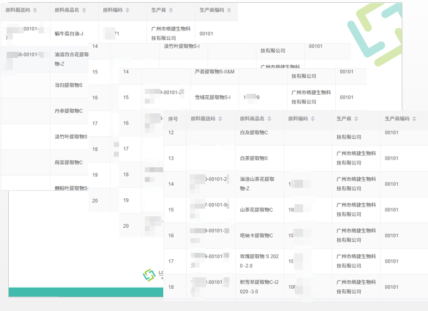Screen dimensions: 428x311
Task: Sort front table by 生产商 arrows
Action: 356,119
